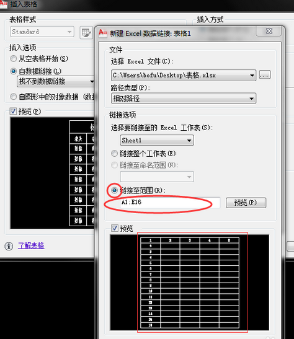The height and width of the screenshot is (339, 294).
Task: Click the AutoCAD icon in the data link dialog title
Action: tap(103, 33)
